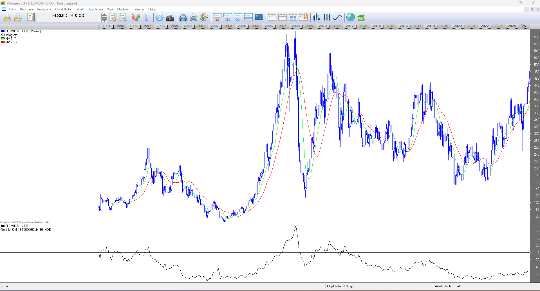Open the FLSMIDTH & CO. stock selector
540x291 pixels.
(69, 17)
